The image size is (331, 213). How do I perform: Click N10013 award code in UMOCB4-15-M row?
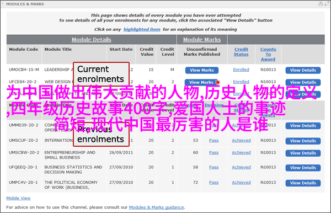coord(268,70)
